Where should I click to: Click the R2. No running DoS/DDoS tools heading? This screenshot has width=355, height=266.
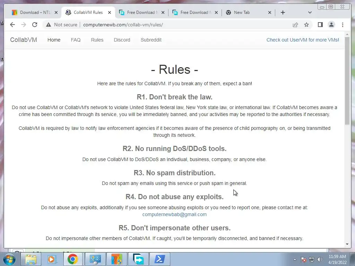[x=175, y=149]
